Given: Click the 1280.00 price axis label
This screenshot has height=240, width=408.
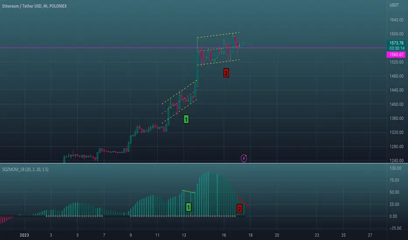Looking at the screenshot, I should (397, 146).
